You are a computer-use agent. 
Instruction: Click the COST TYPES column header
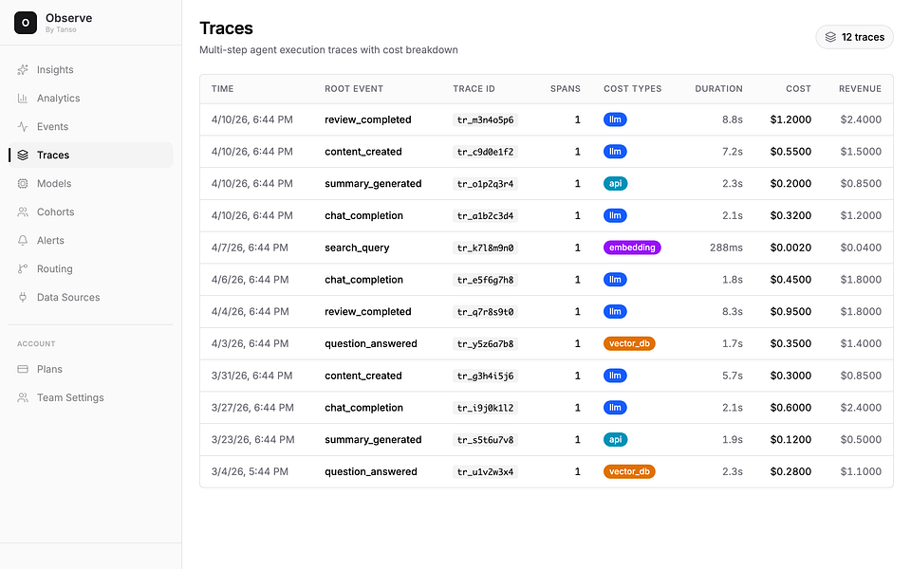[633, 89]
